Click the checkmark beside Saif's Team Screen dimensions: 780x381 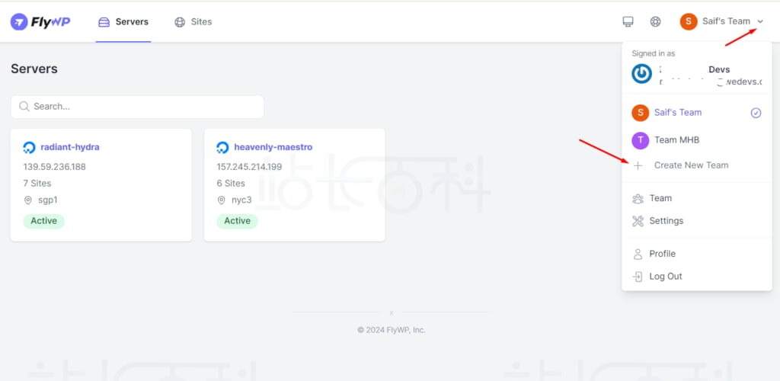756,113
